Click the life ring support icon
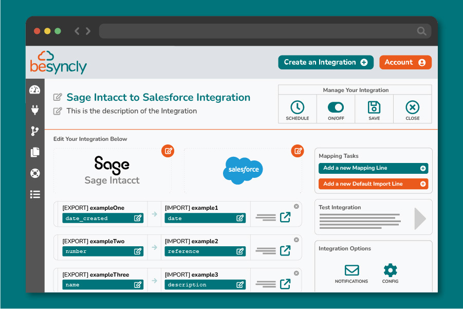Viewport: 463px width, 309px height. (35, 173)
